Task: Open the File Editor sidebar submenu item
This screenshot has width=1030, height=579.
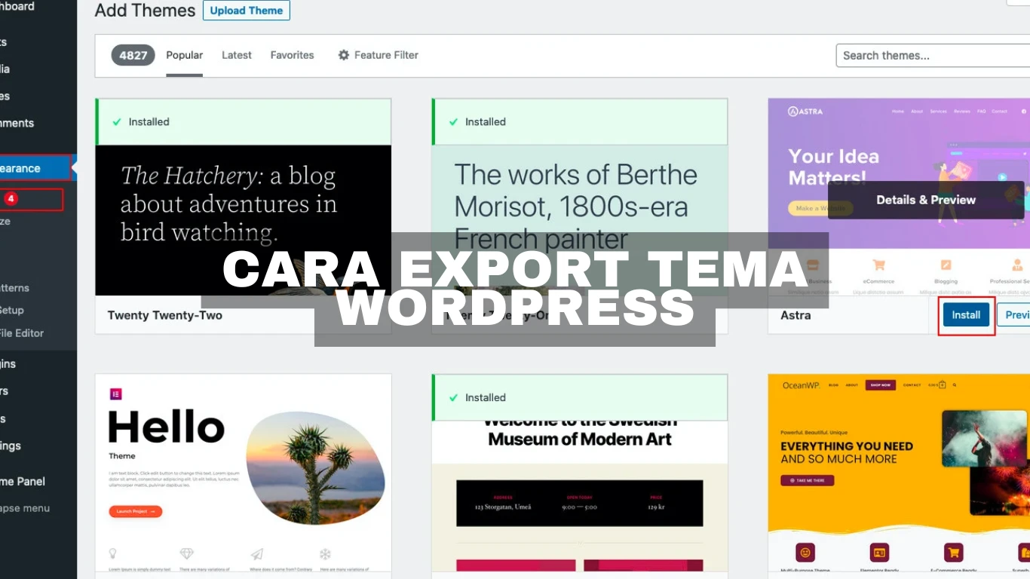Action: click(22, 332)
